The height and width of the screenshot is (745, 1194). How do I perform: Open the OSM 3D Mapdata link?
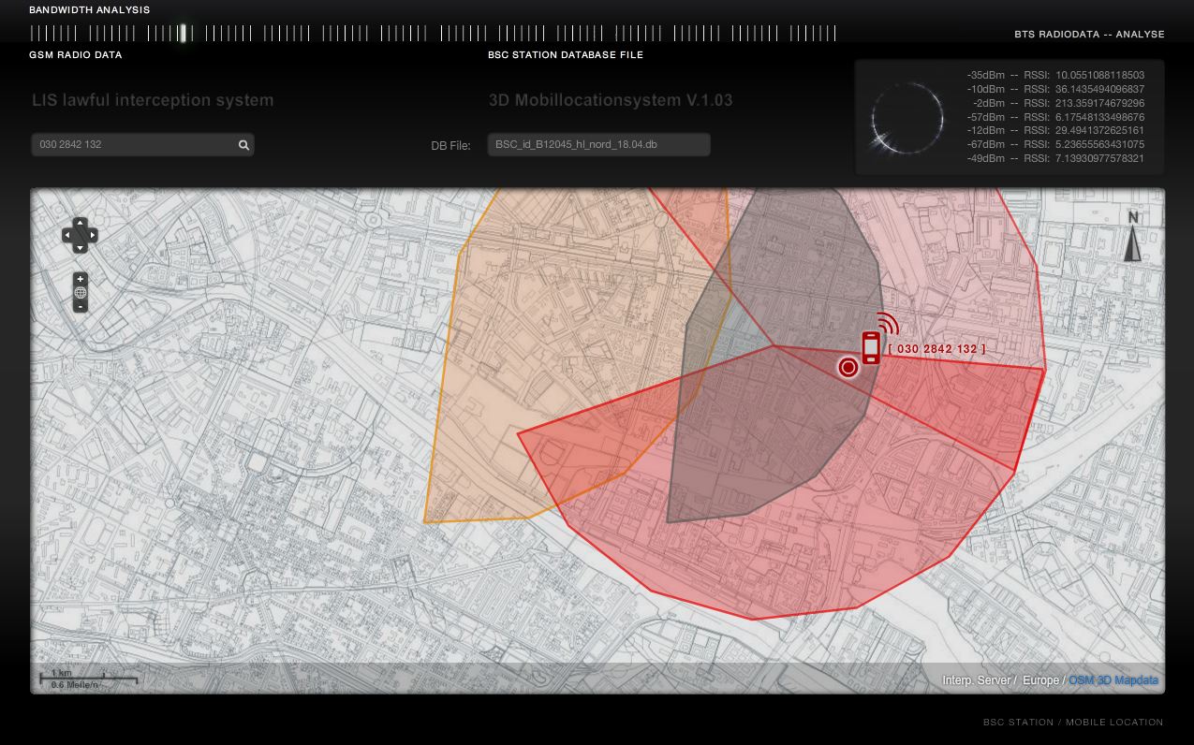click(1113, 680)
